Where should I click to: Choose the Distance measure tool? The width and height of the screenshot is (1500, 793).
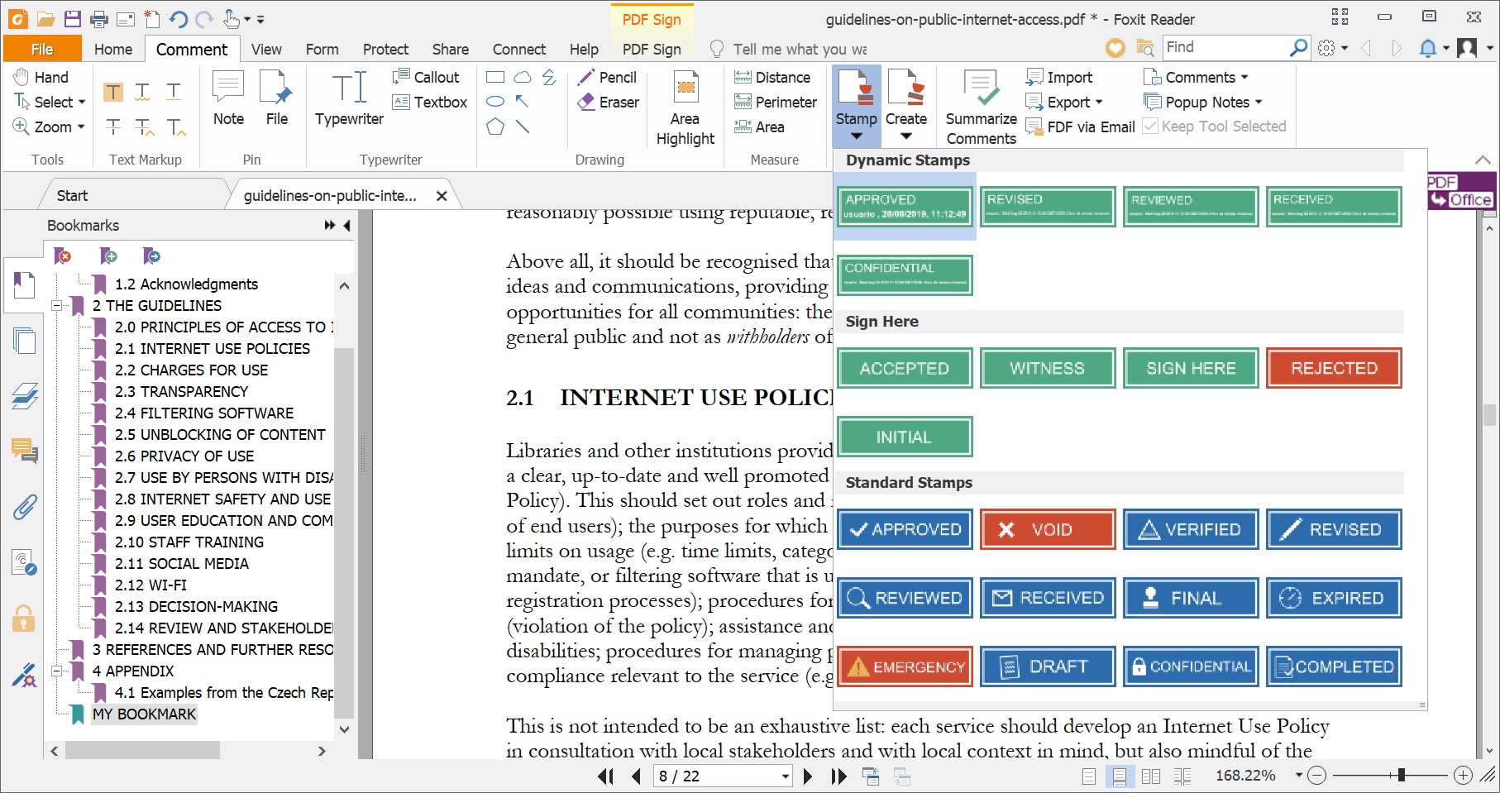point(772,77)
